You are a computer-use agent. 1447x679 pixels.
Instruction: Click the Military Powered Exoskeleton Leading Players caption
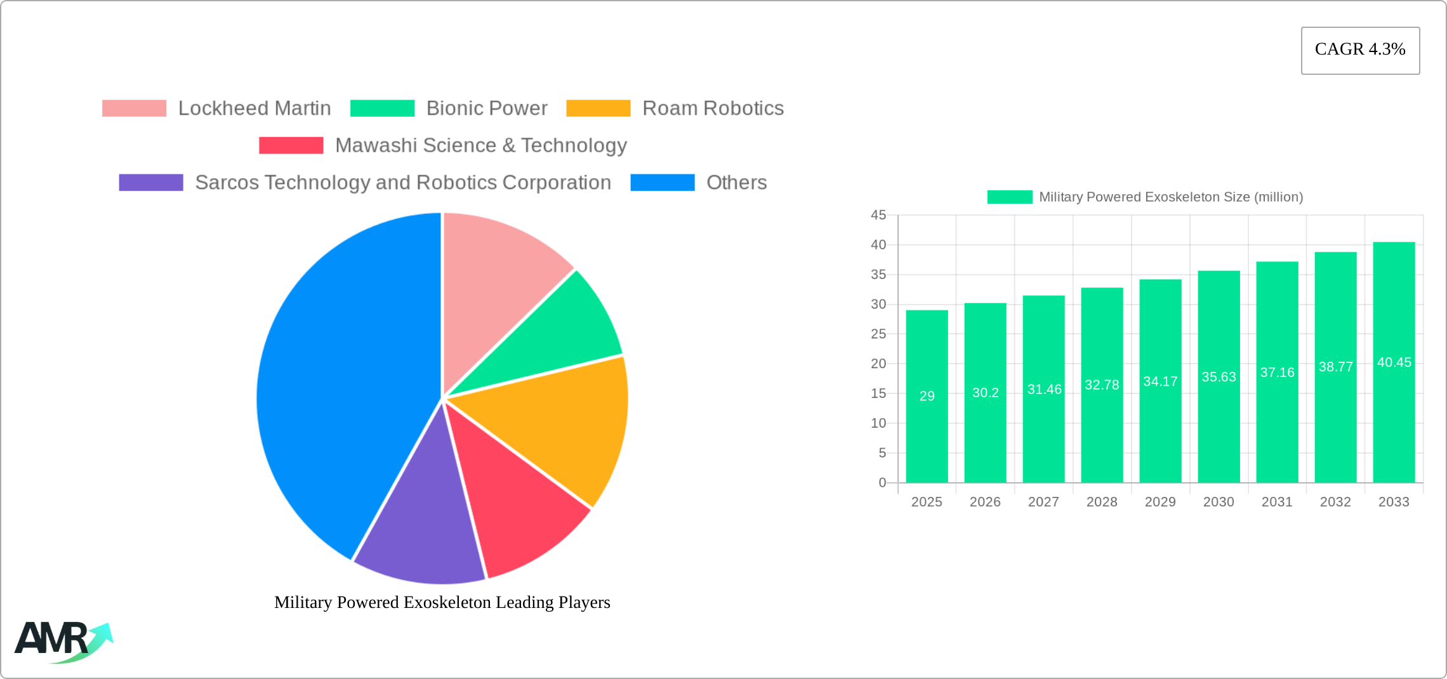442,602
